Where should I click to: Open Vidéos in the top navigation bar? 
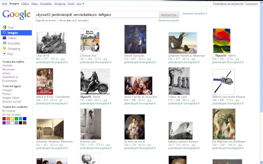[25, 4]
